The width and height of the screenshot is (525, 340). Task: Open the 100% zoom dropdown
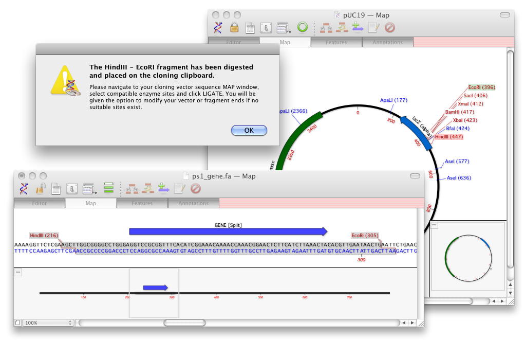48,323
